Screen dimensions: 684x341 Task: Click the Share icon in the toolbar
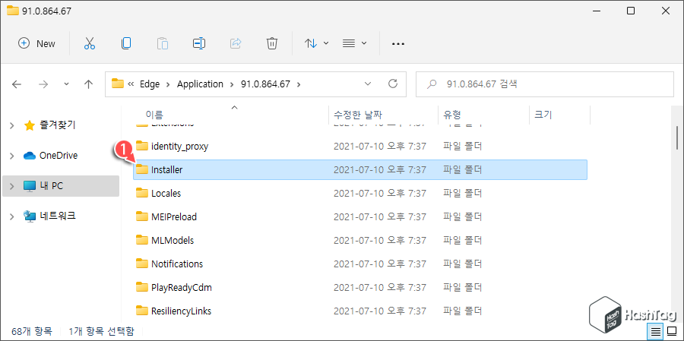(236, 43)
